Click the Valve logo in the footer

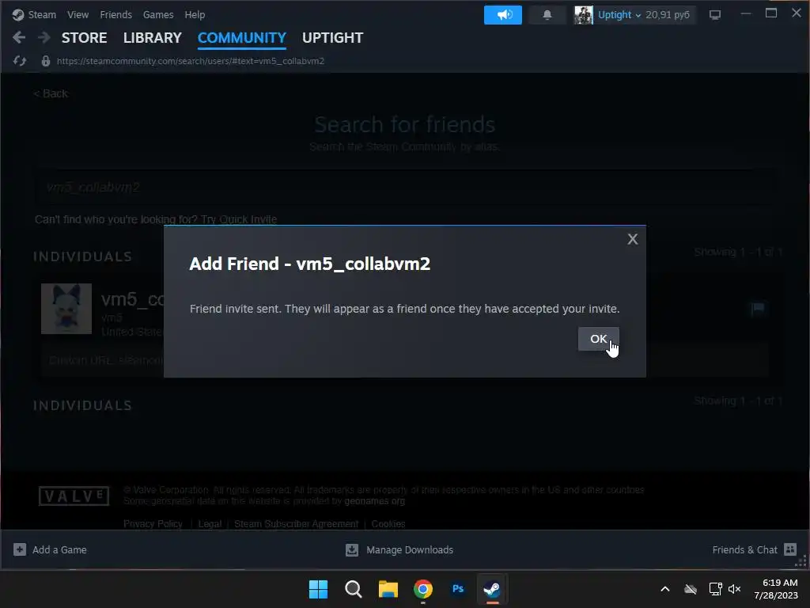pyautogui.click(x=74, y=496)
